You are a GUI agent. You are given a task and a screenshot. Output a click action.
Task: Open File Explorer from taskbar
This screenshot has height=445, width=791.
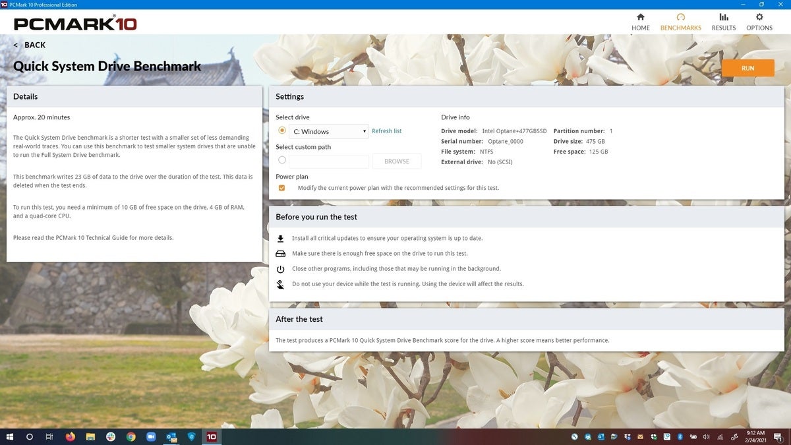click(90, 436)
